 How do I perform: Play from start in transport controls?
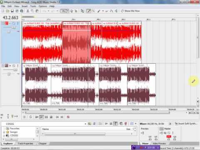(x=37, y=117)
